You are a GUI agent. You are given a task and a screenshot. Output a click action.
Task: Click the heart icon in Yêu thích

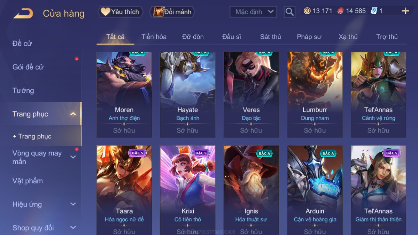coord(106,12)
